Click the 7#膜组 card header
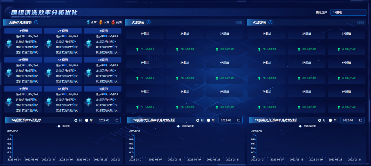Screen dimensions: 371x166 pos(23,89)
